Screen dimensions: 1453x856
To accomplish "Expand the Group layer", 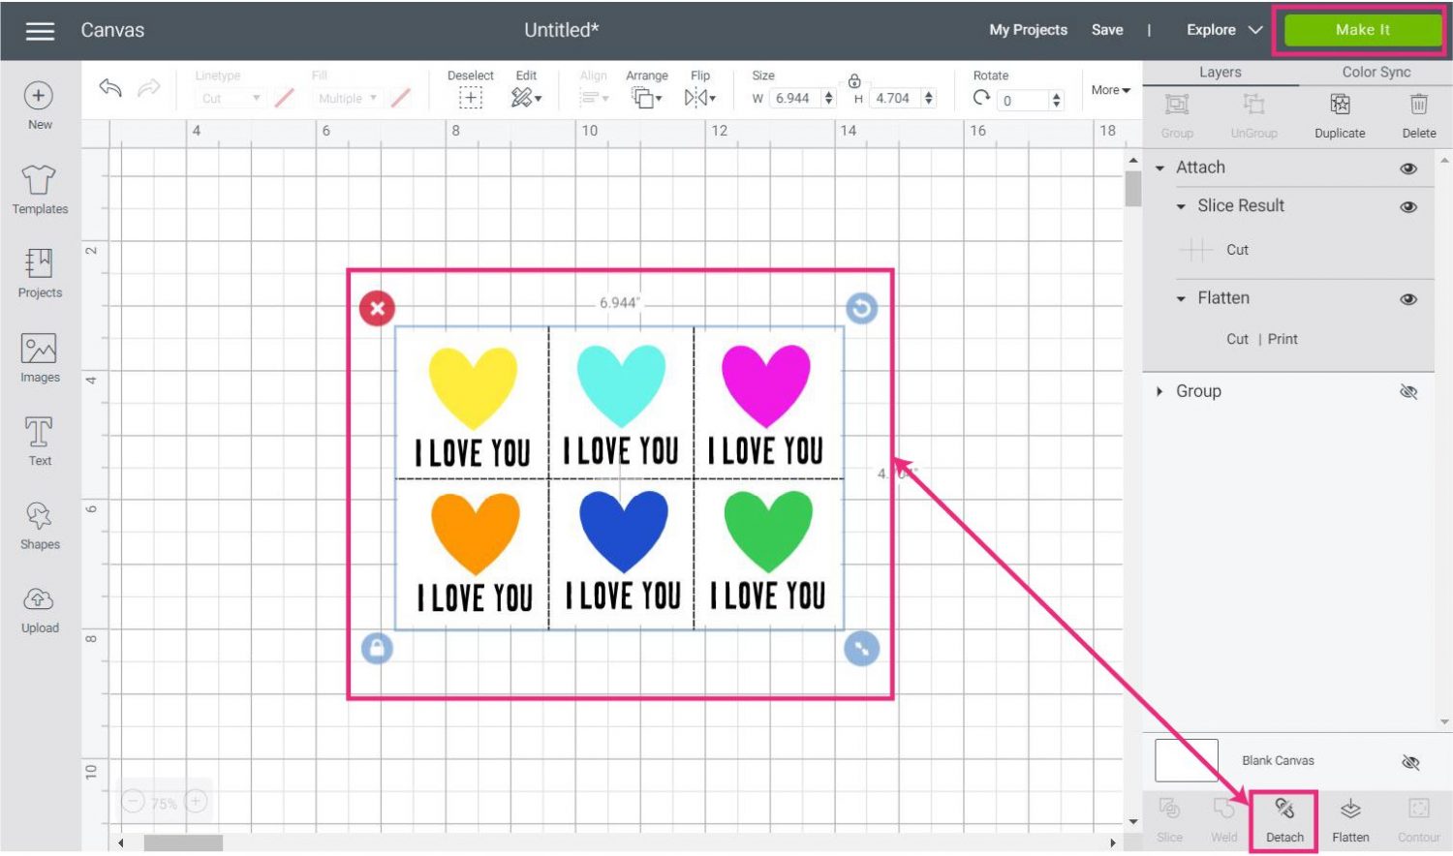I will [x=1159, y=391].
